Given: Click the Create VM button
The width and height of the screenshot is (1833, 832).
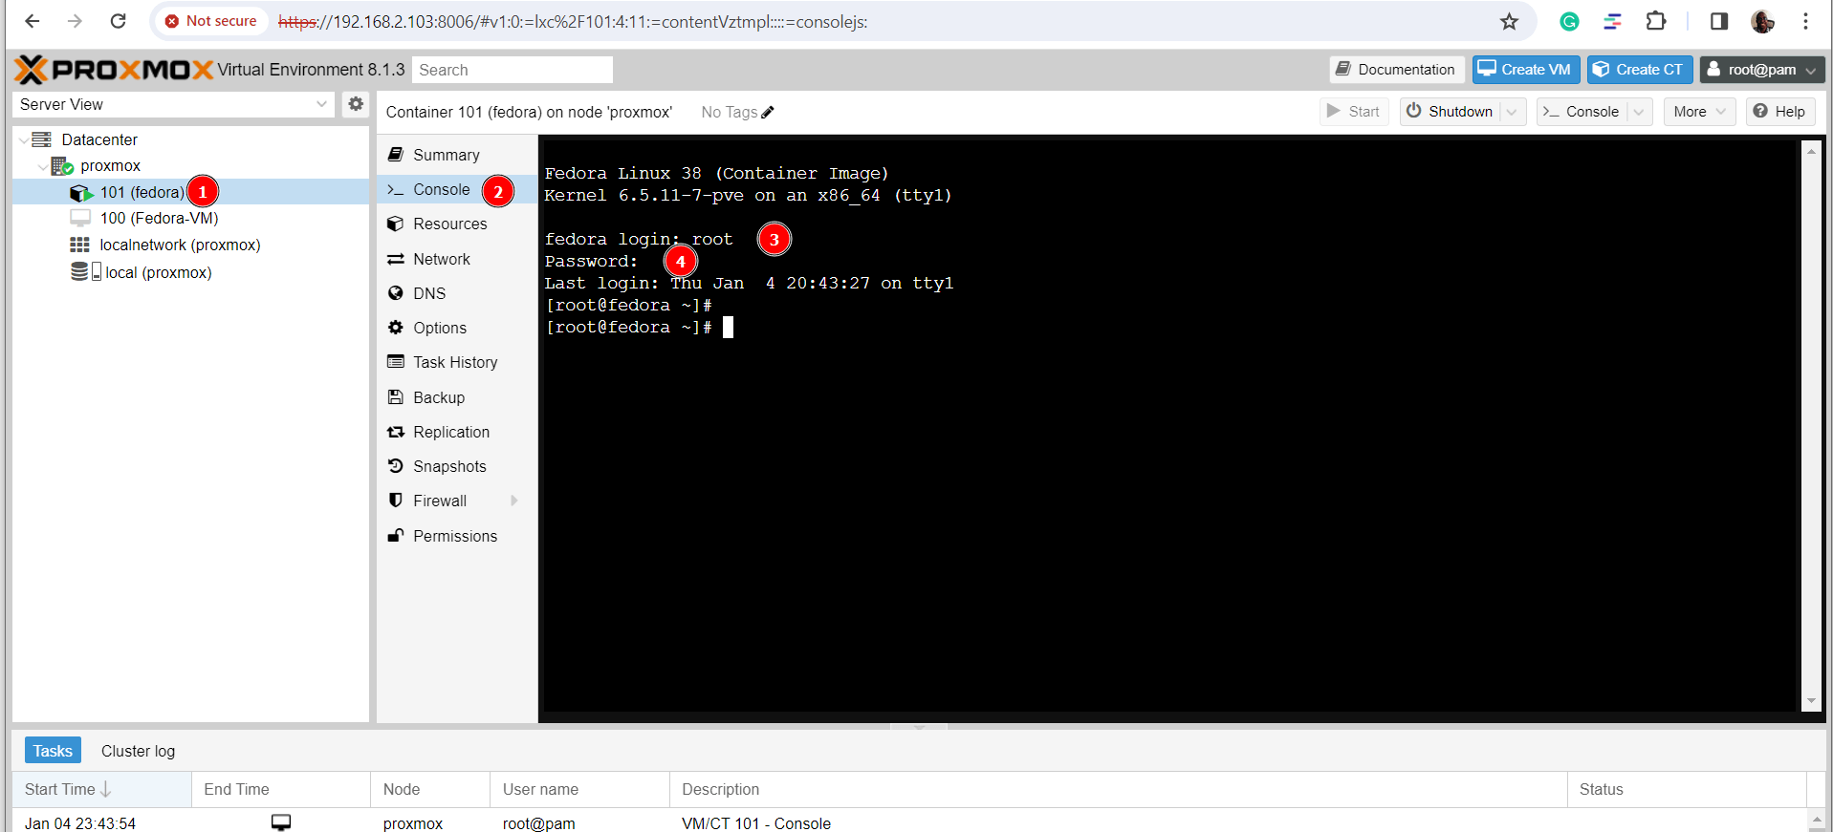Looking at the screenshot, I should 1525,70.
